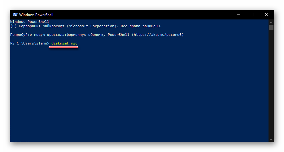Click empty space in the title bar
Image resolution: width=284 pixels, height=152 pixels.
click(x=139, y=15)
